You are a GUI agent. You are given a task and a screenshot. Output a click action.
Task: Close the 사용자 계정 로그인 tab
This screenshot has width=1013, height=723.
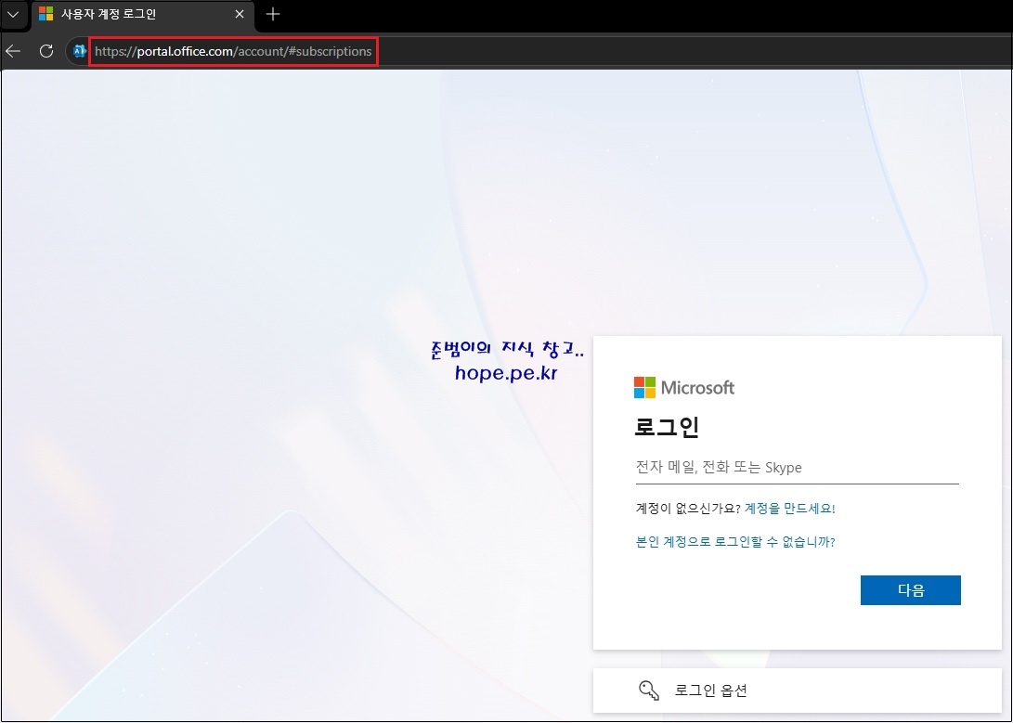(239, 14)
